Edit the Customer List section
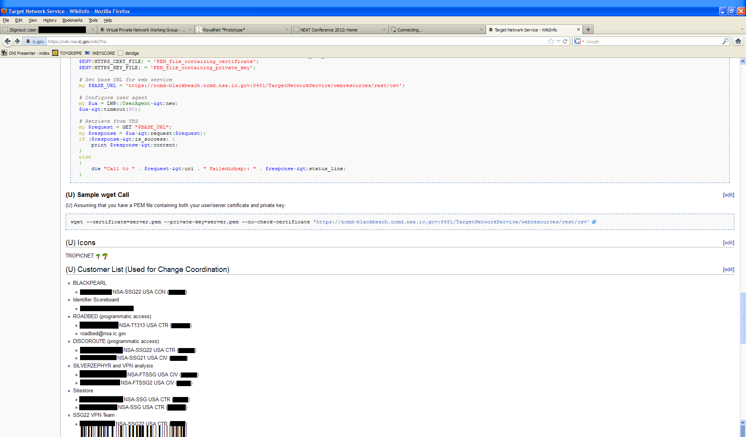The image size is (746, 437). (x=729, y=270)
